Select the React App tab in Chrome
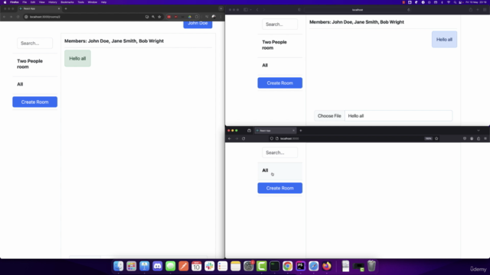The width and height of the screenshot is (490, 275). [39, 8]
